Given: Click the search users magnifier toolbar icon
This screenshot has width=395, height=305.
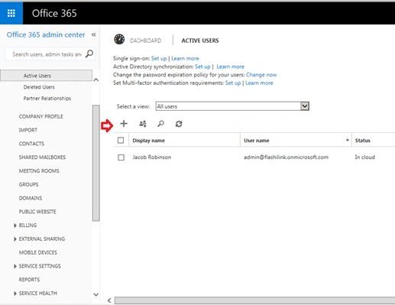Looking at the screenshot, I should pyautogui.click(x=160, y=124).
